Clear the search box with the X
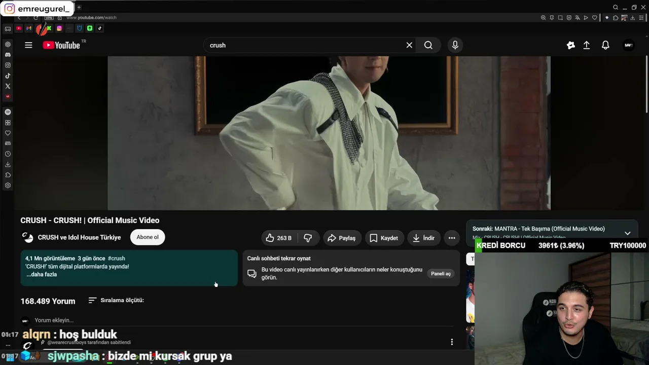 (x=409, y=45)
